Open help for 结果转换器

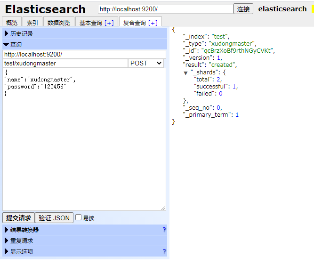[x=164, y=229]
